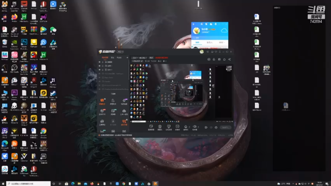Toggle the eye icon of the first source
This screenshot has width=331, height=186.
point(100,62)
